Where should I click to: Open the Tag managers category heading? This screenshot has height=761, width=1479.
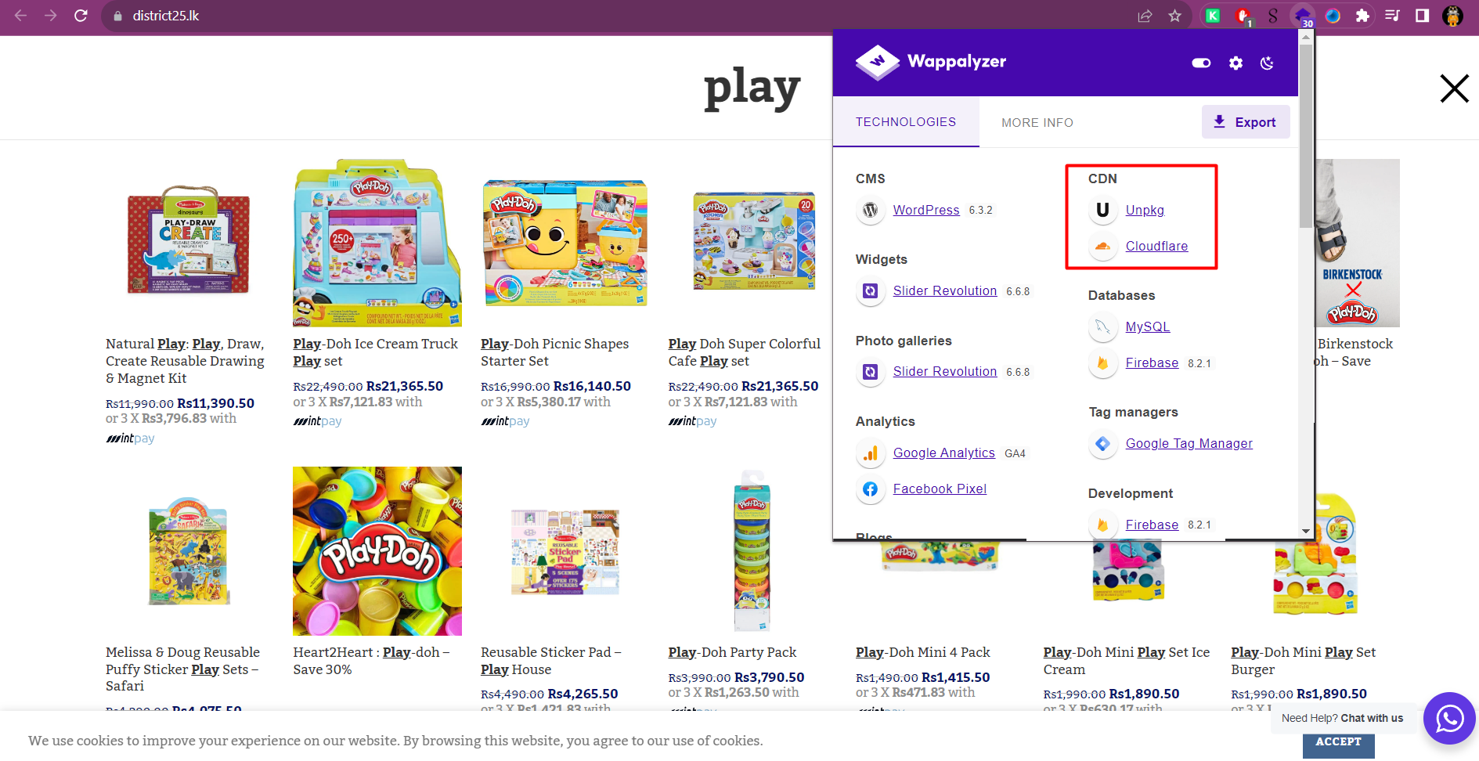[x=1133, y=412]
